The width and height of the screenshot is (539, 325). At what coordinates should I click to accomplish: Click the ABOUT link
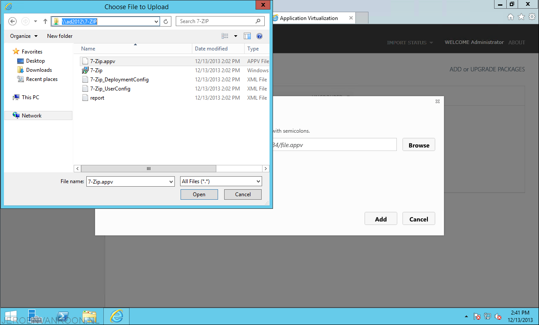pos(517,42)
